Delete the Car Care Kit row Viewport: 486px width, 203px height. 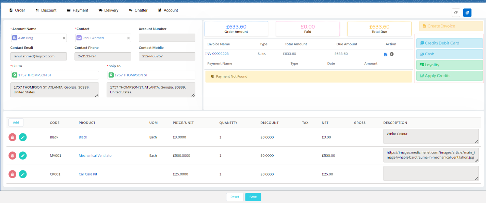(13, 174)
